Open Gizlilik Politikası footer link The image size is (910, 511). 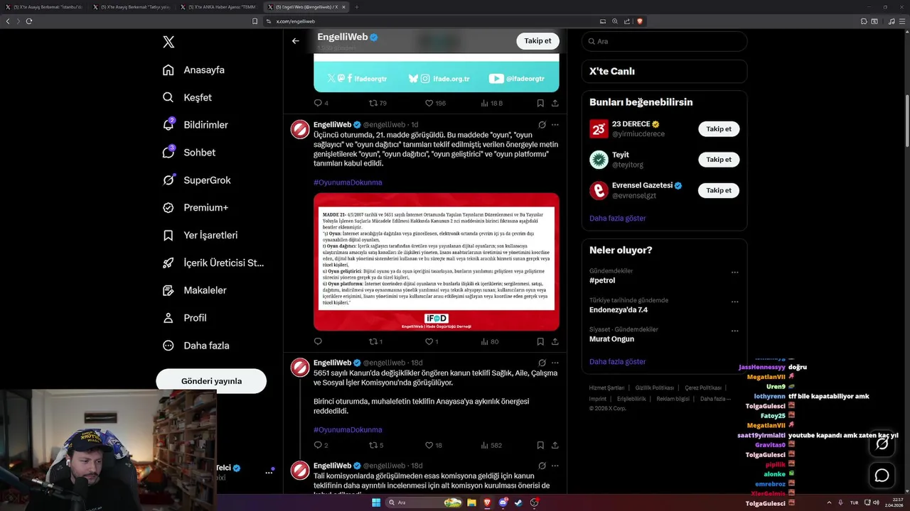[654, 388]
